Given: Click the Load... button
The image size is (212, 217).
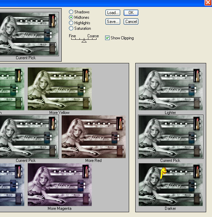Looking at the screenshot, I should [x=113, y=13].
